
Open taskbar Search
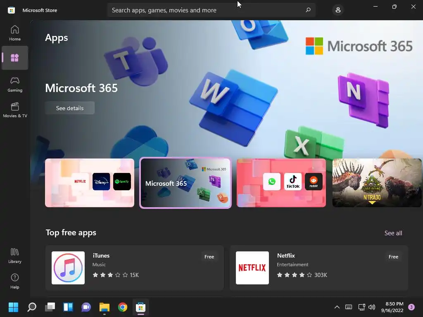pyautogui.click(x=32, y=307)
